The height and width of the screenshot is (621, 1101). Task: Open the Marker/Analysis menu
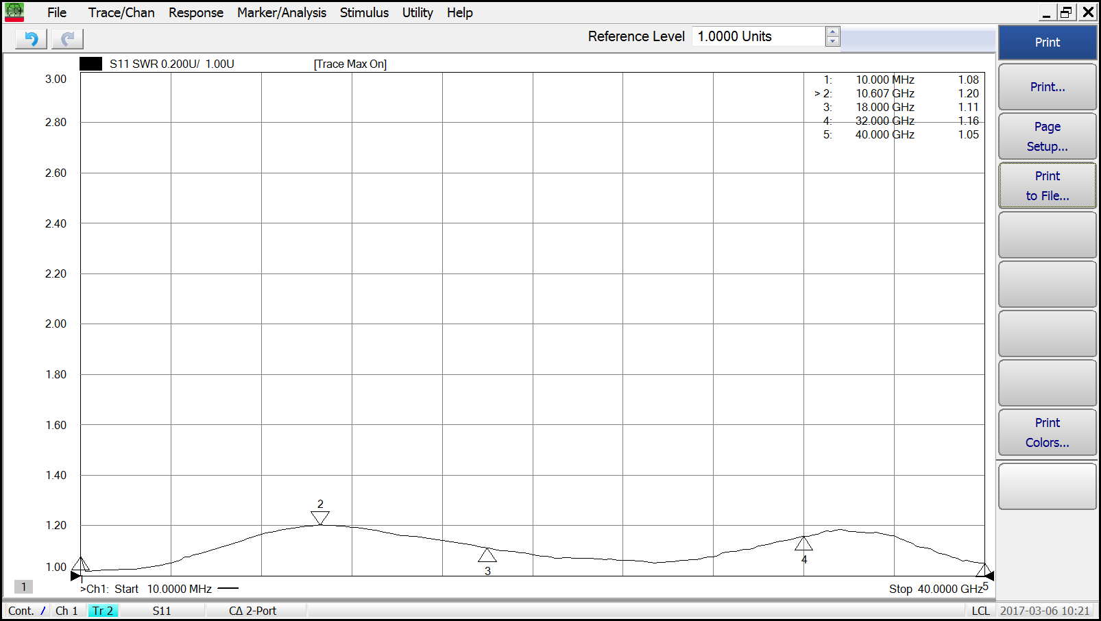282,12
